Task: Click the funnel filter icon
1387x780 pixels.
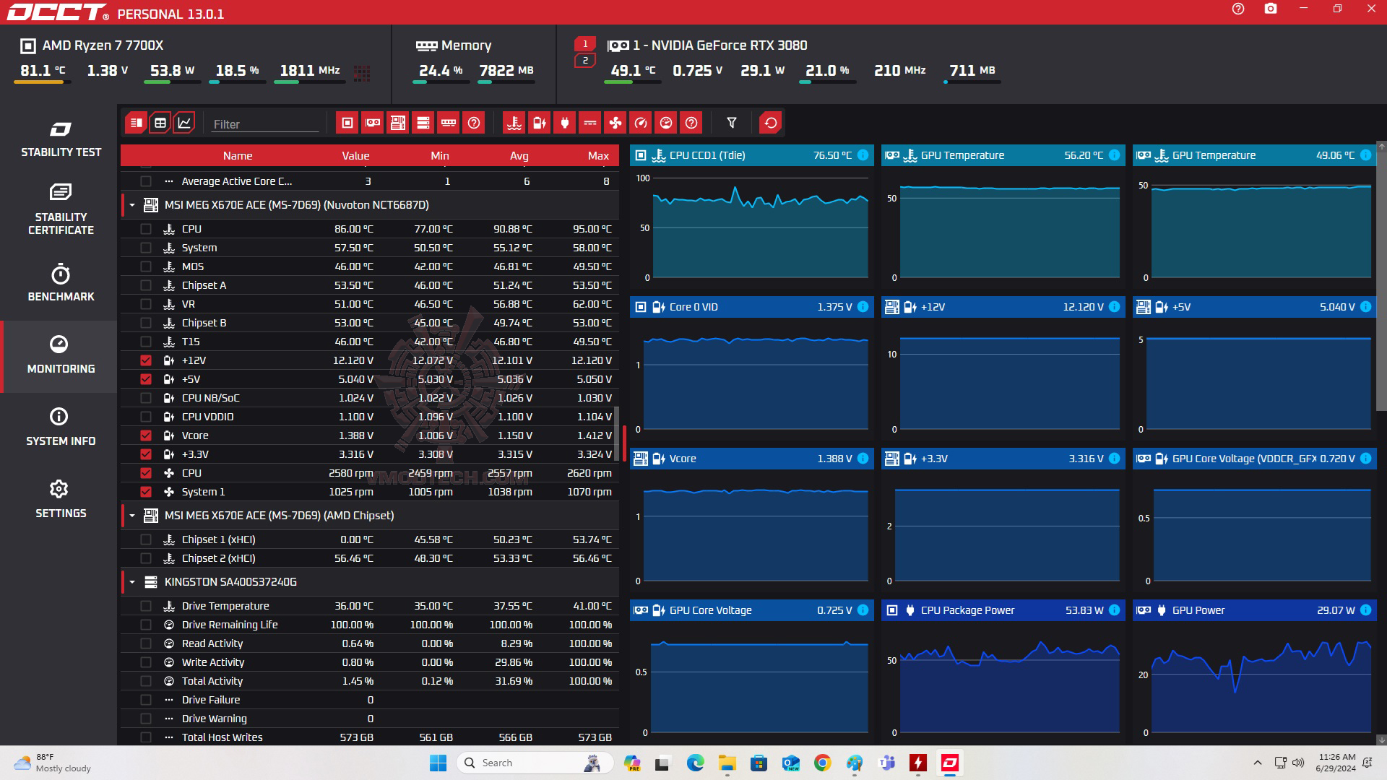Action: pos(731,123)
